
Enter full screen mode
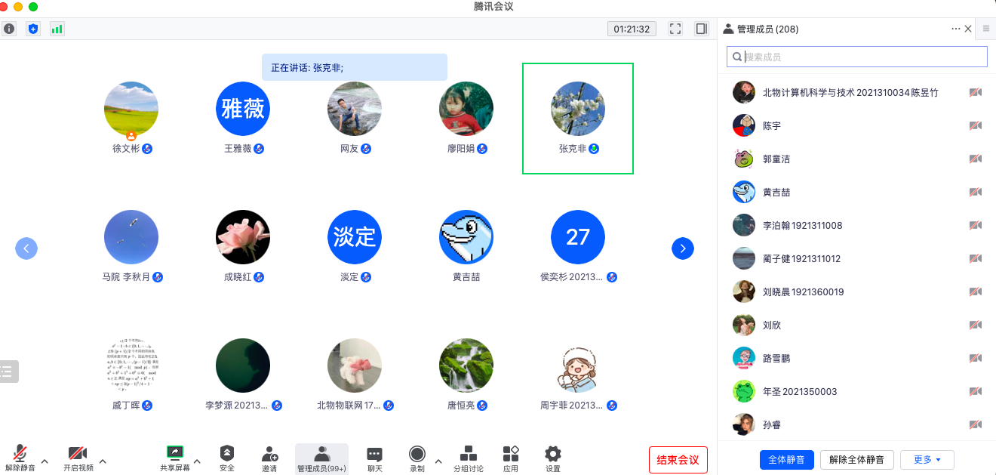675,29
